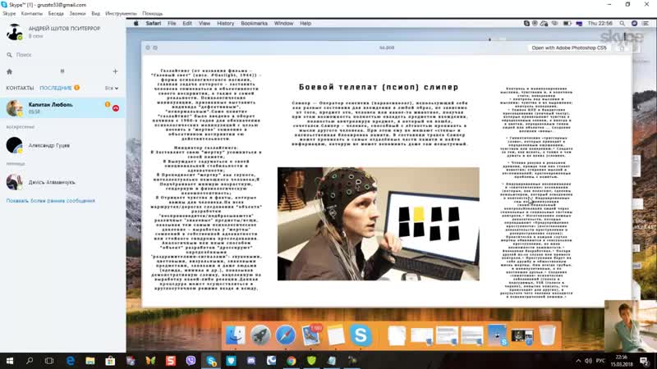Open the Notes icon in the dock
The height and width of the screenshot is (369, 657).
[x=336, y=335]
